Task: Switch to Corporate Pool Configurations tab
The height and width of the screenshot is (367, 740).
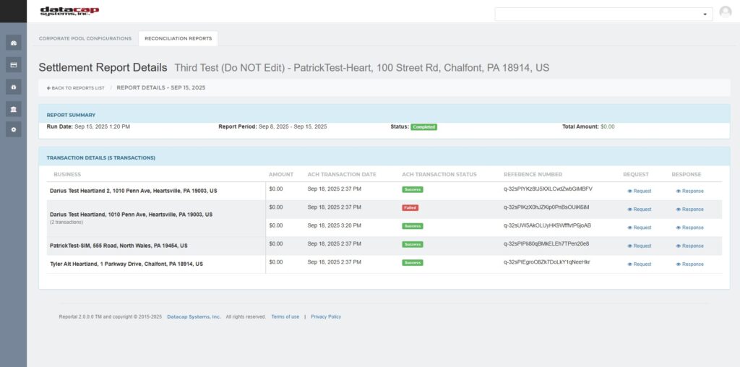Action: (x=85, y=38)
